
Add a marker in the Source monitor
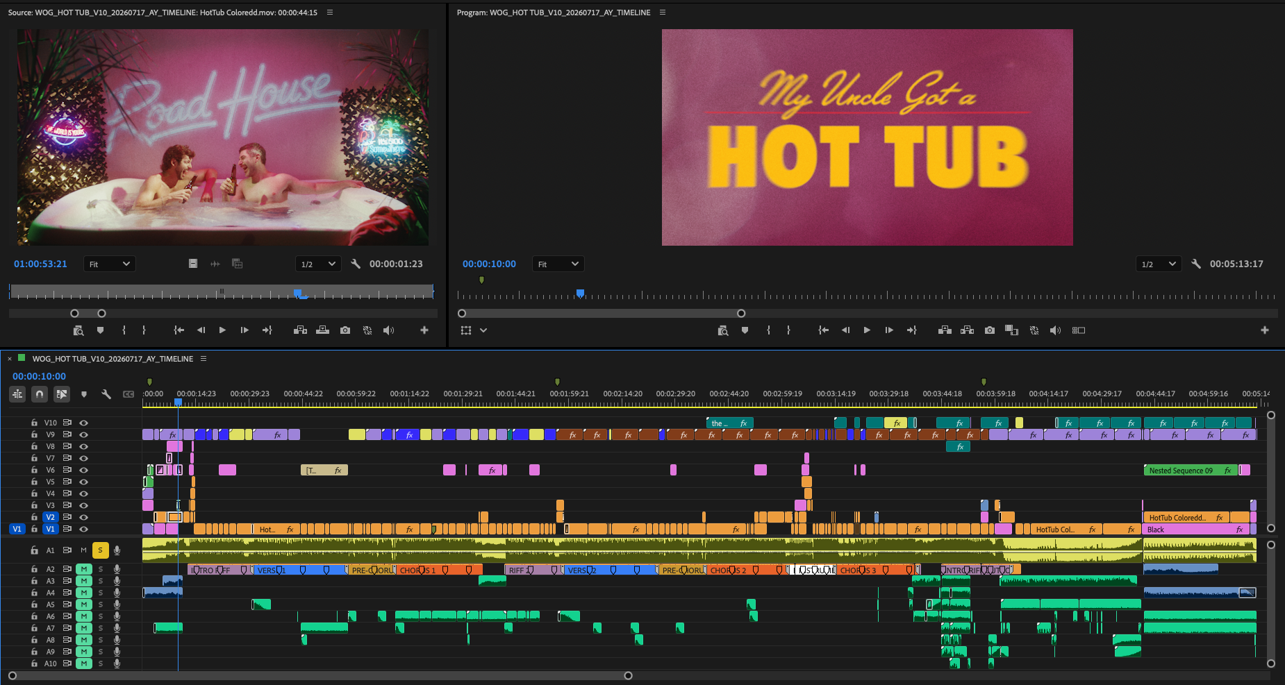click(100, 330)
